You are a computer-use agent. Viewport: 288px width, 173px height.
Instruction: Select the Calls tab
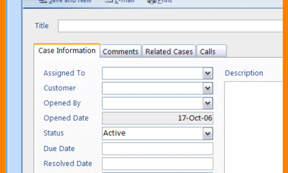[211, 51]
